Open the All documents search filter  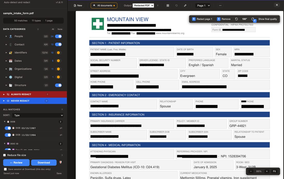(x=104, y=6)
